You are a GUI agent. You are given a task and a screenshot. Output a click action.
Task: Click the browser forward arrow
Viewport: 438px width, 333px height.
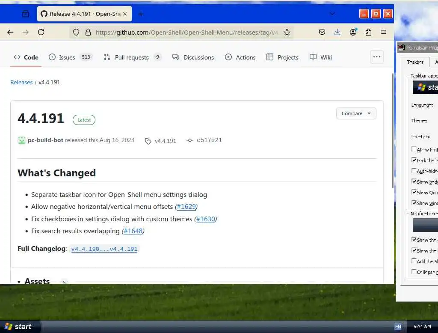[x=26, y=32]
